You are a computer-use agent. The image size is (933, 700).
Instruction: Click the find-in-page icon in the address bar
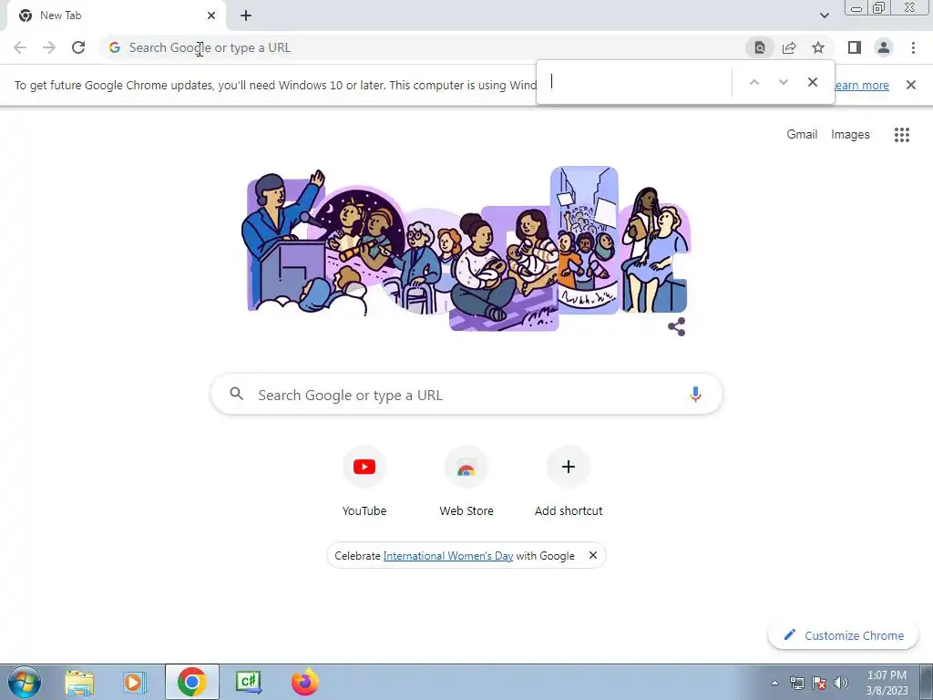point(760,47)
